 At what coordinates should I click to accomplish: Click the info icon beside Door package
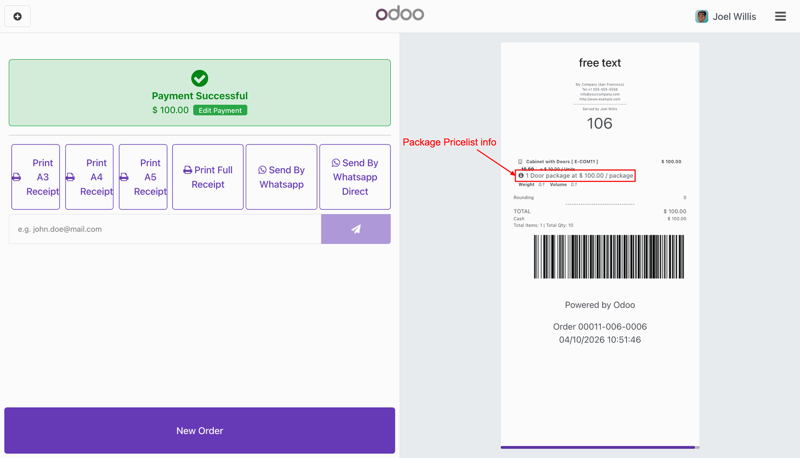(x=521, y=176)
